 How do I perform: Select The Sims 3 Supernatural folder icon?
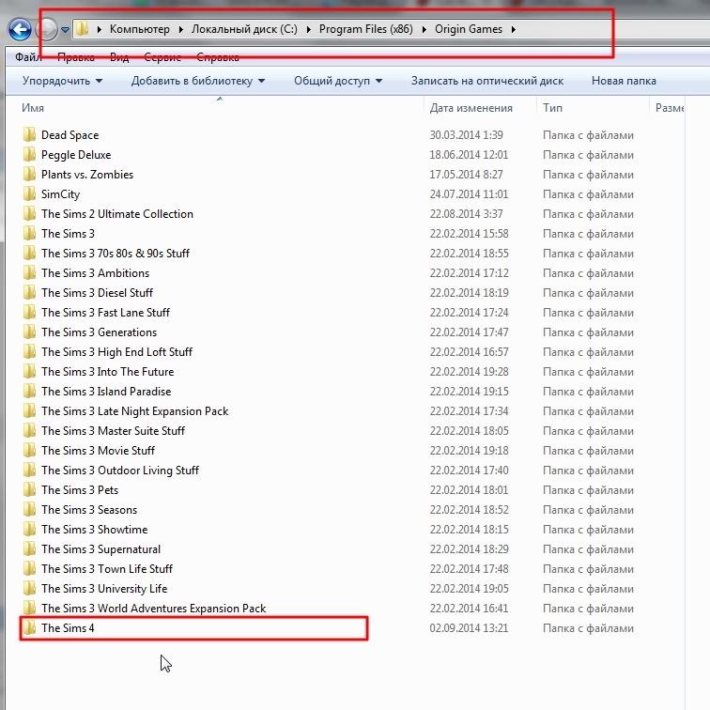pos(29,548)
